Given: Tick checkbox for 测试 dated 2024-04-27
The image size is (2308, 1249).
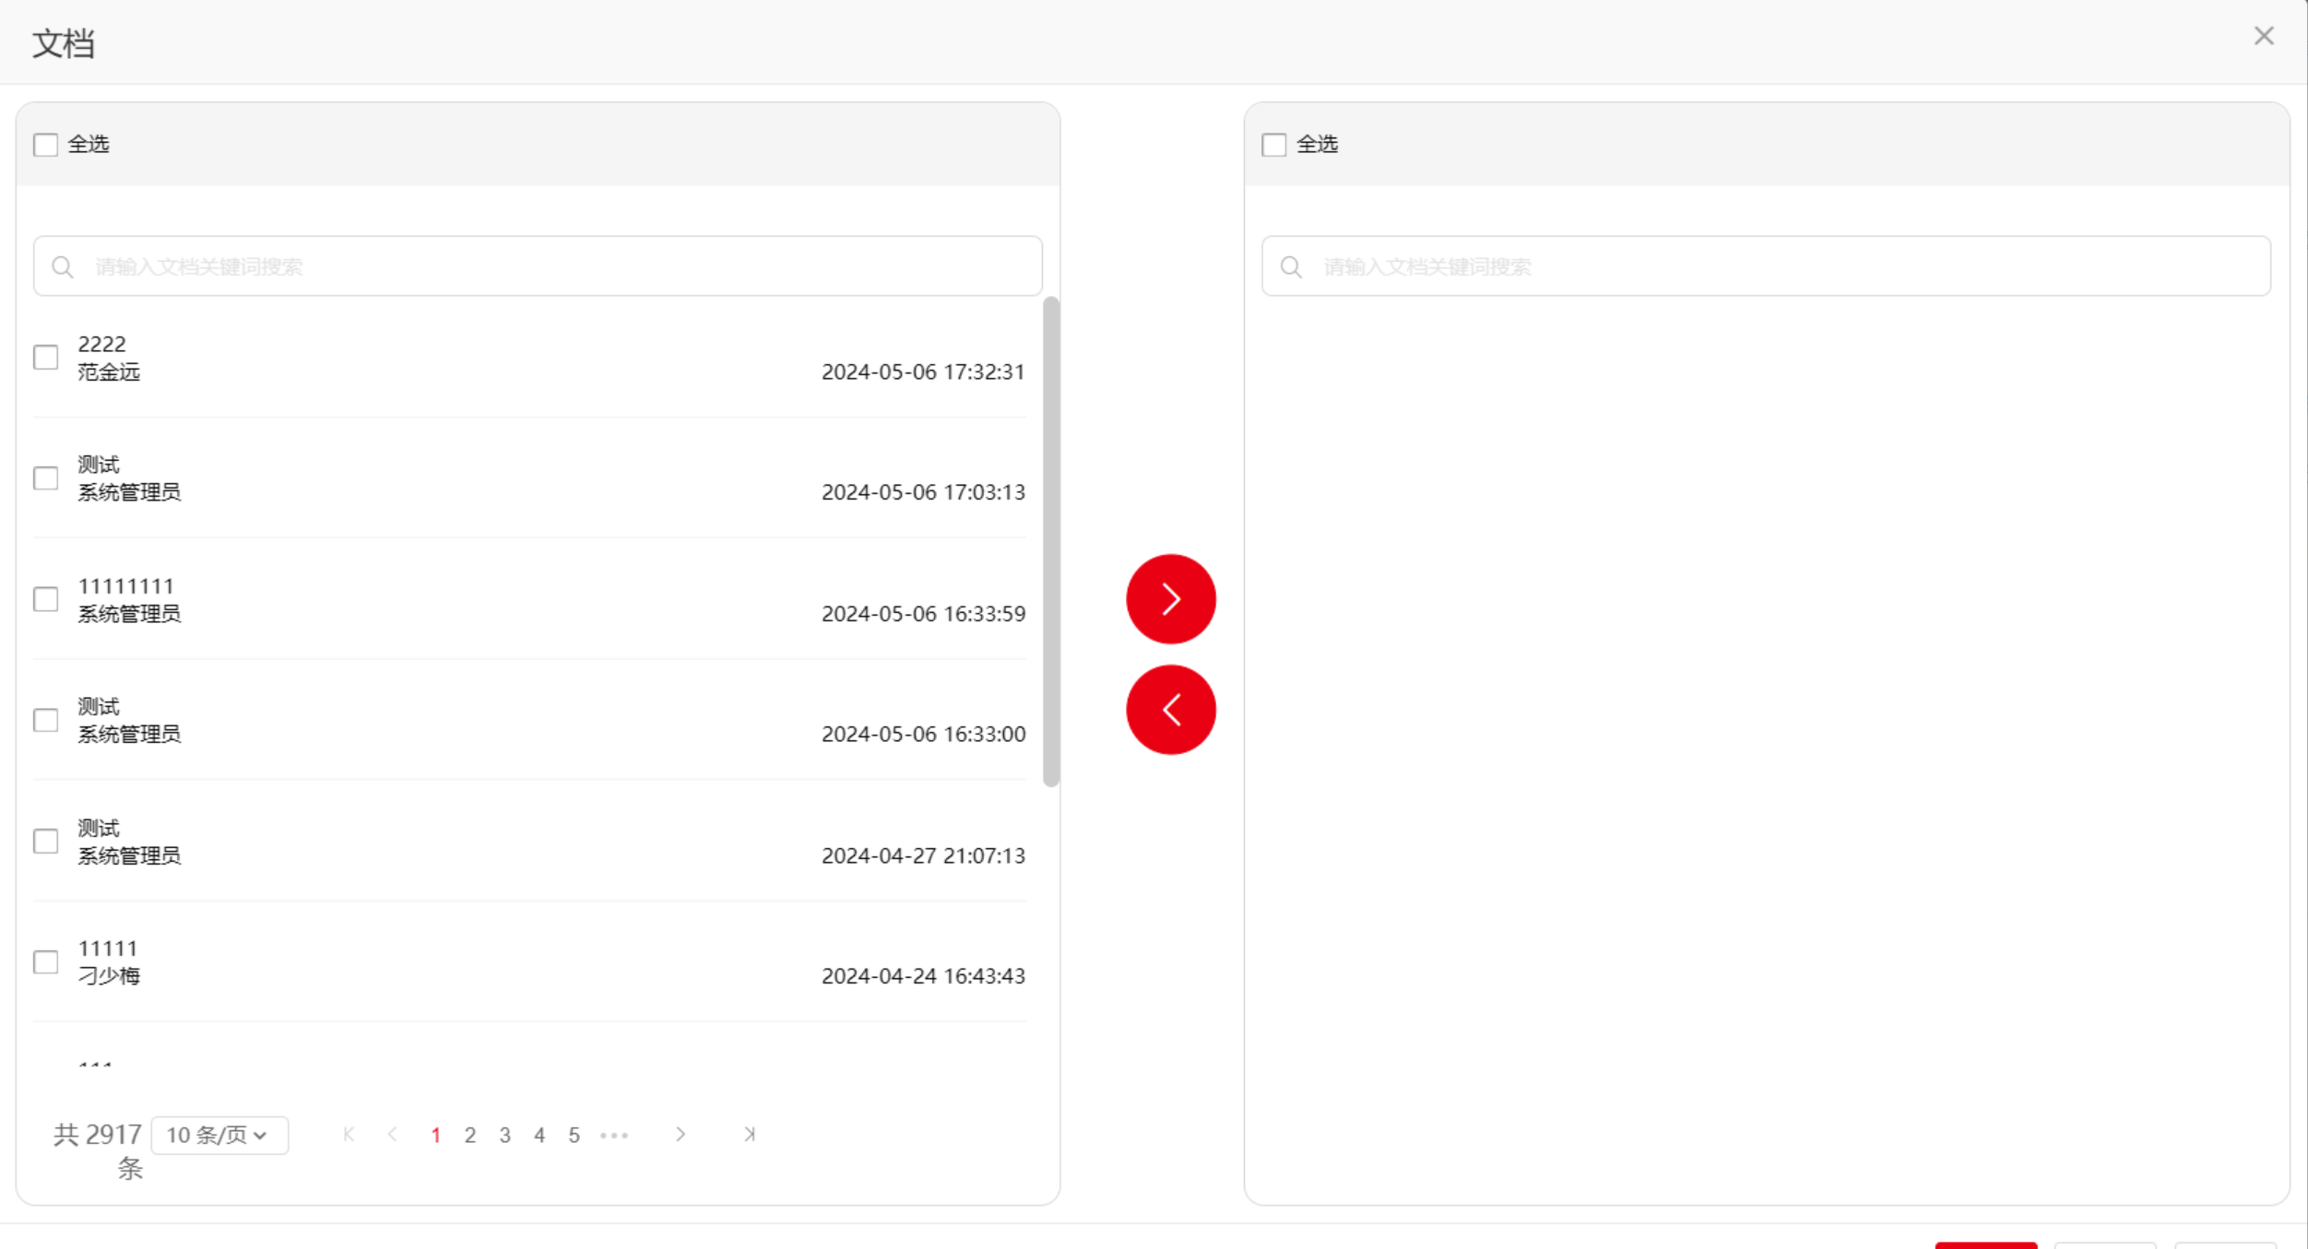Looking at the screenshot, I should pyautogui.click(x=45, y=841).
